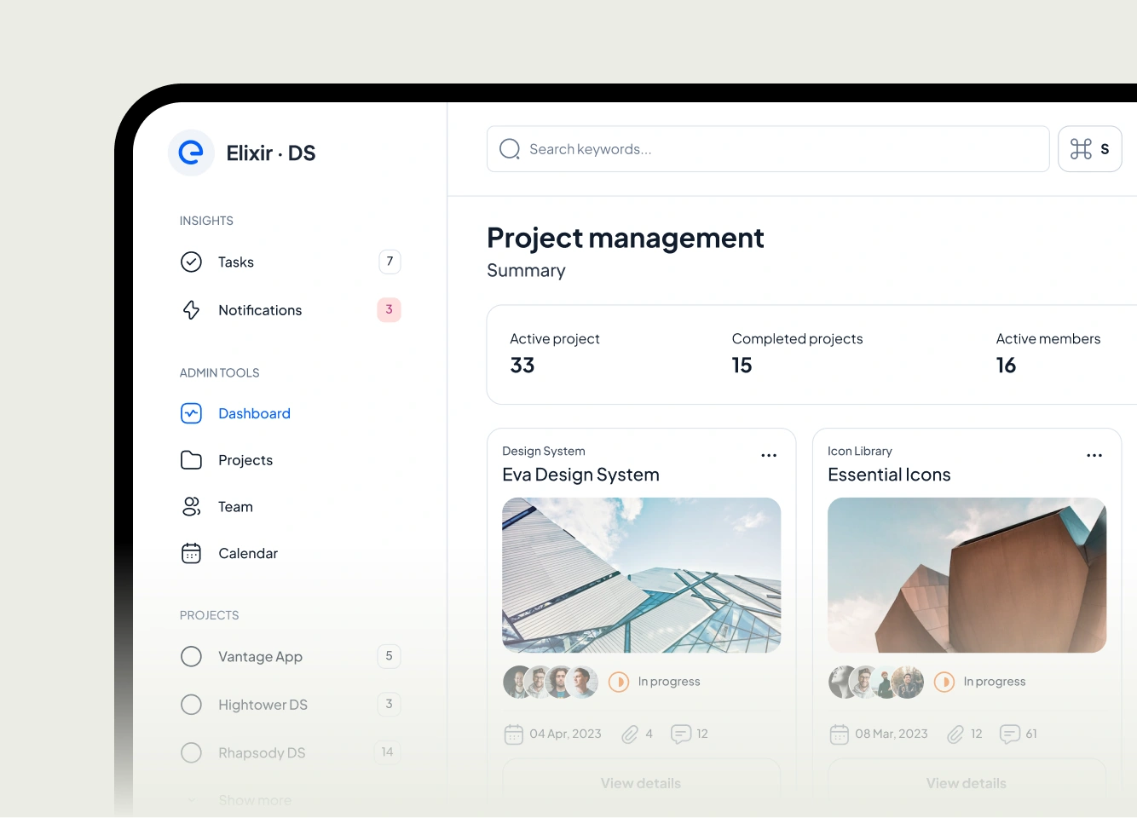The width and height of the screenshot is (1137, 818).
Task: Select the Hightower DS circle indicator
Action: pyautogui.click(x=191, y=705)
